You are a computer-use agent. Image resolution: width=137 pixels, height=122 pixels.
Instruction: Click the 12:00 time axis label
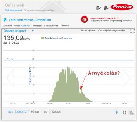point(68,103)
